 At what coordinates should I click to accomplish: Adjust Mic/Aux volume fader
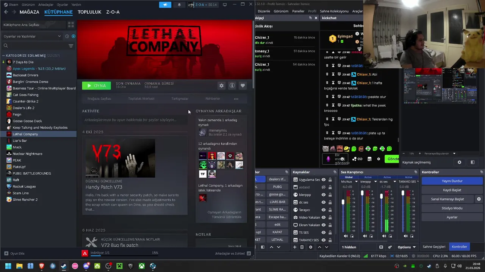pyautogui.click(x=343, y=202)
